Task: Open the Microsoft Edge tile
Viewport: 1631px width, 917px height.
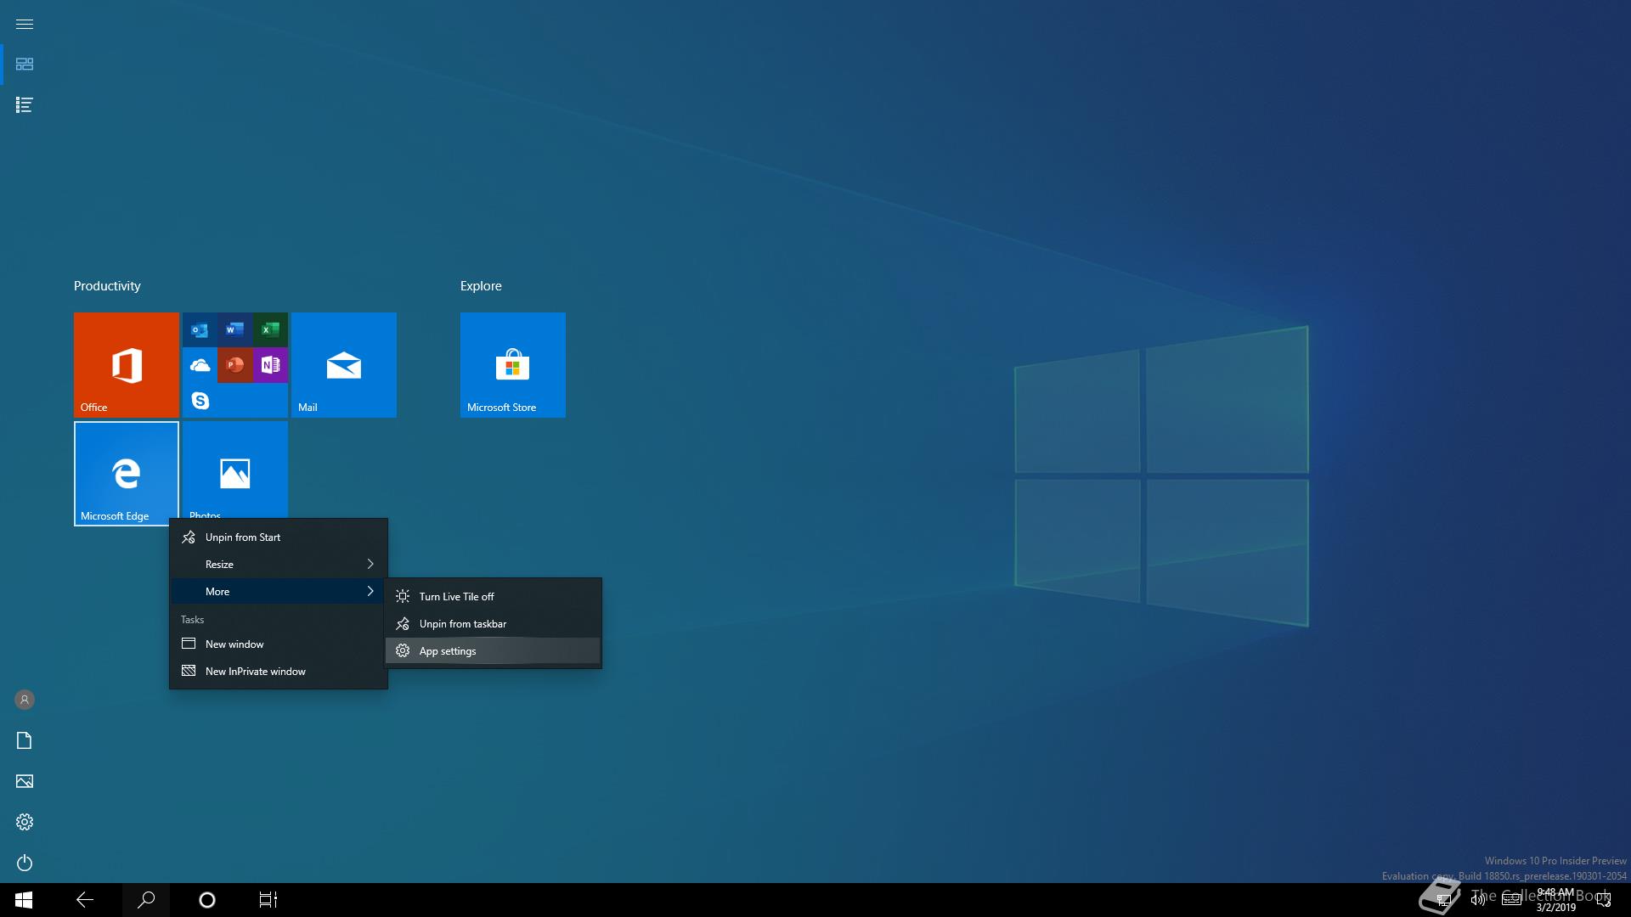Action: (x=127, y=474)
